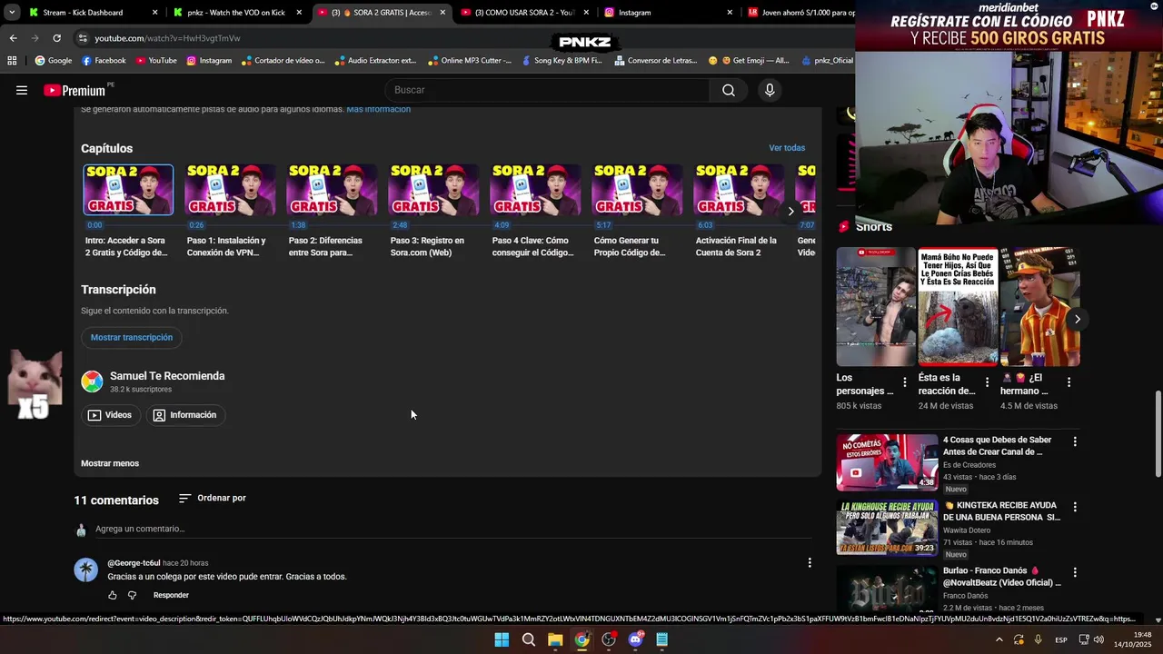Start voice search with the microphone icon
This screenshot has width=1163, height=654.
tap(770, 90)
